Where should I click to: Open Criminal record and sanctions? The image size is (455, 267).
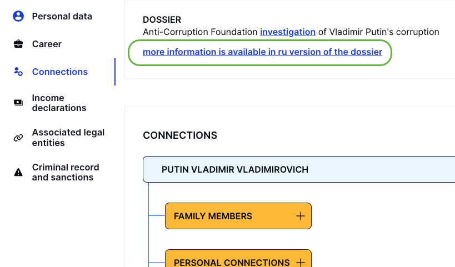click(x=66, y=172)
